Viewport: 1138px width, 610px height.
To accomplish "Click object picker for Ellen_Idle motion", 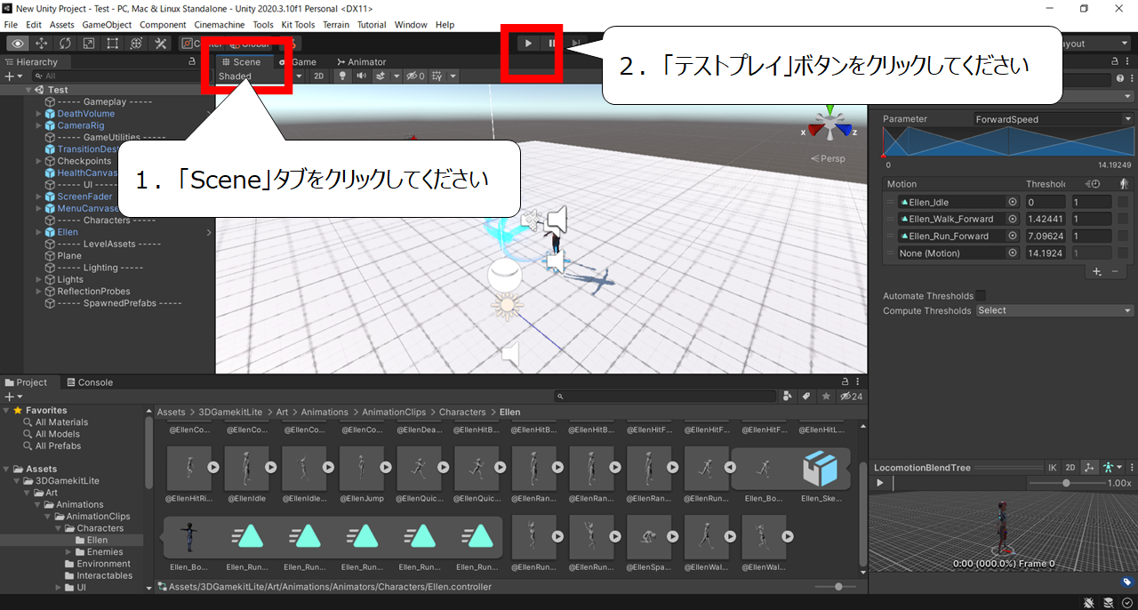I will click(1012, 202).
